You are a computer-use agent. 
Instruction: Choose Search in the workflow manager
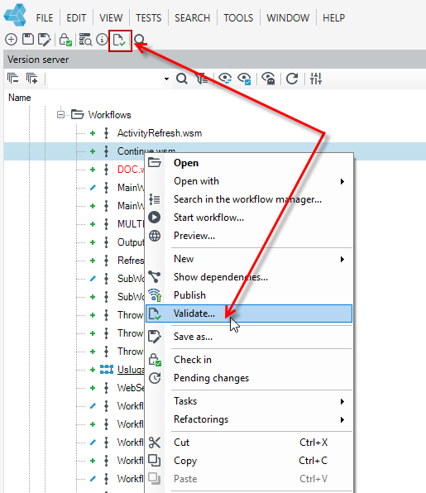tap(249, 199)
